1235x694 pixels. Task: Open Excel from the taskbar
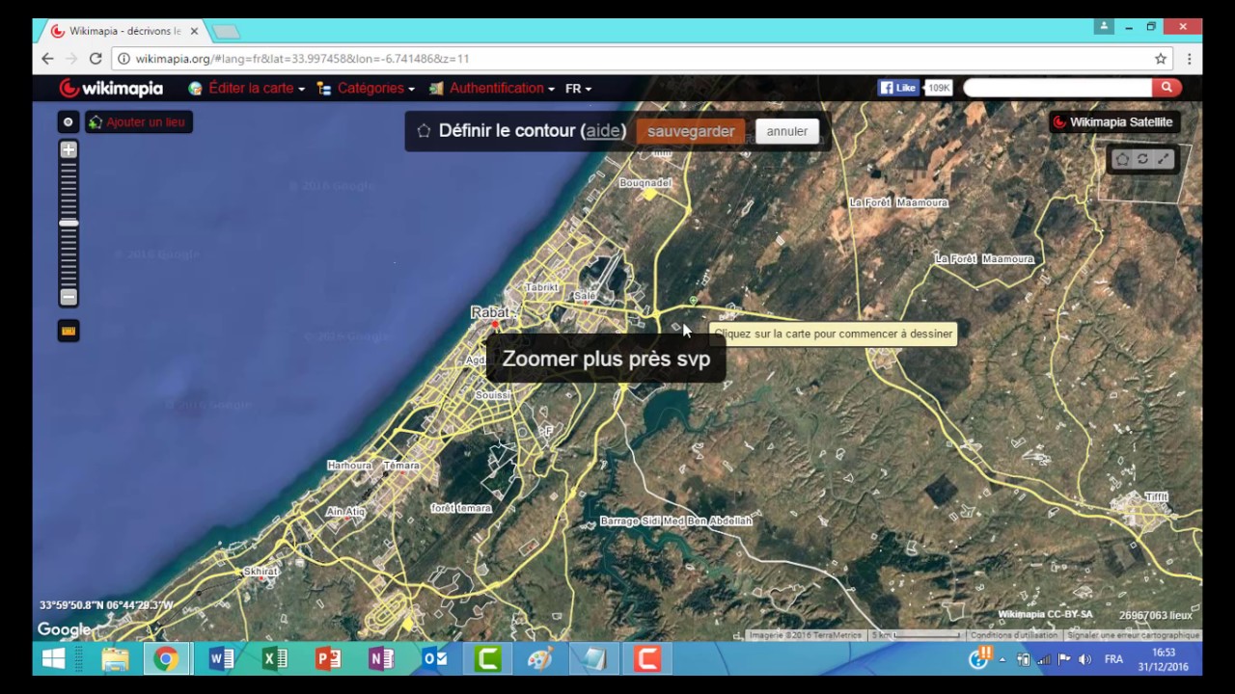click(x=274, y=659)
